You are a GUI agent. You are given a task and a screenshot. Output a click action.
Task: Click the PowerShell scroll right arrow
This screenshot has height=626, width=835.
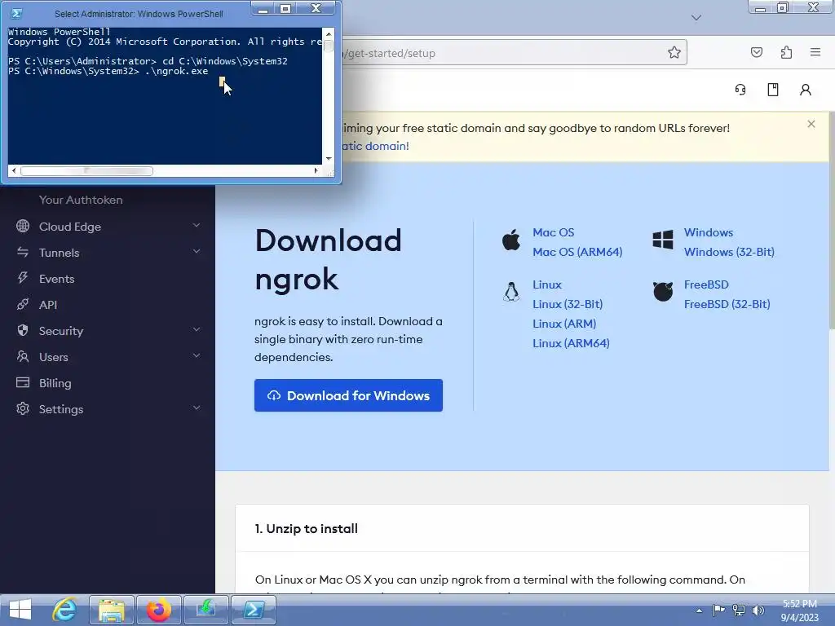[x=316, y=171]
